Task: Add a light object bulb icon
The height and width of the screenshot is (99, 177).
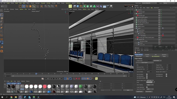Action: click(111, 6)
